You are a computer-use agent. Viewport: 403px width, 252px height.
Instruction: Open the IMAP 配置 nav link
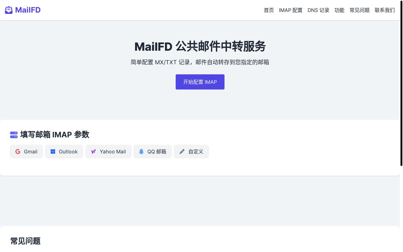291,10
